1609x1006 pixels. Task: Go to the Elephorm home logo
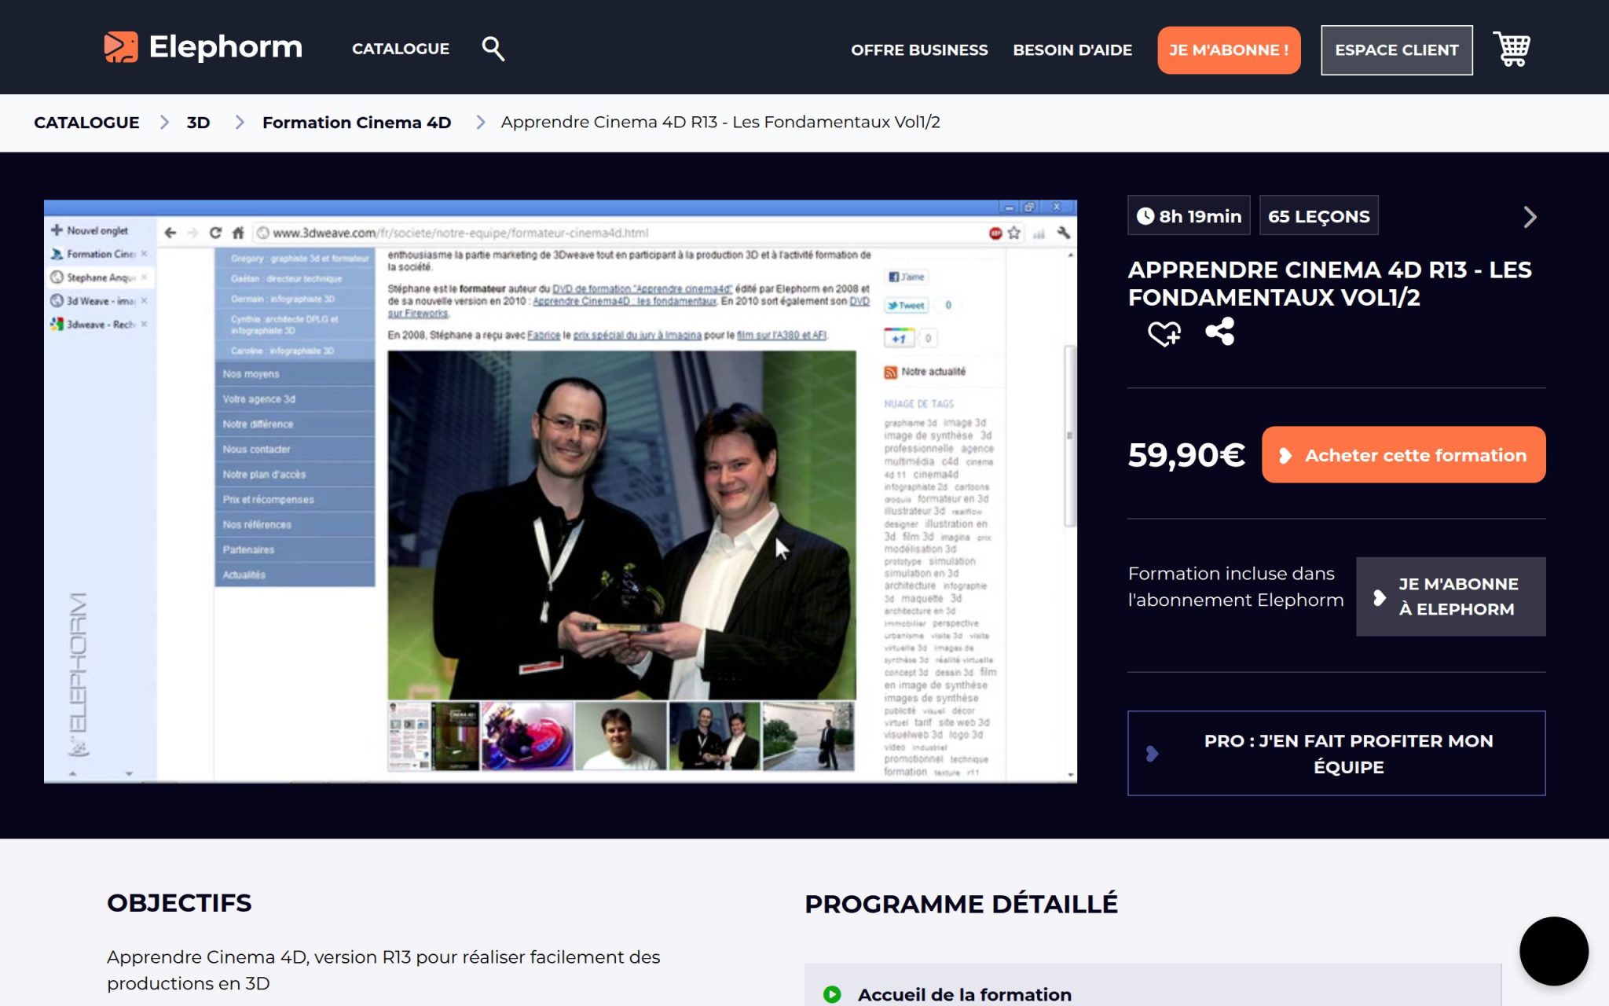coord(203,47)
